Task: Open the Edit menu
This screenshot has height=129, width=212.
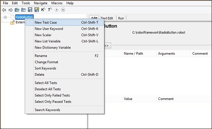Action: pos(15,3)
